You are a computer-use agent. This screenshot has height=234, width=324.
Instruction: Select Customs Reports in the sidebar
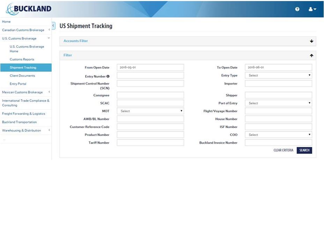pos(22,60)
